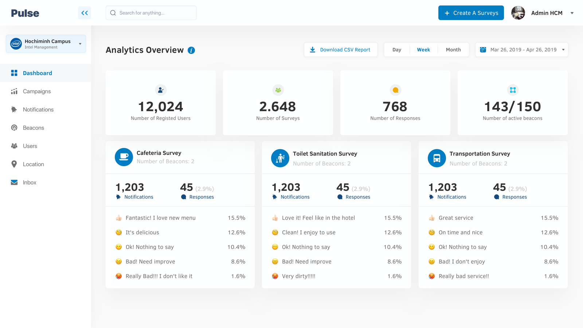
Task: Collapse sidebar with double-chevron button
Action: (85, 13)
